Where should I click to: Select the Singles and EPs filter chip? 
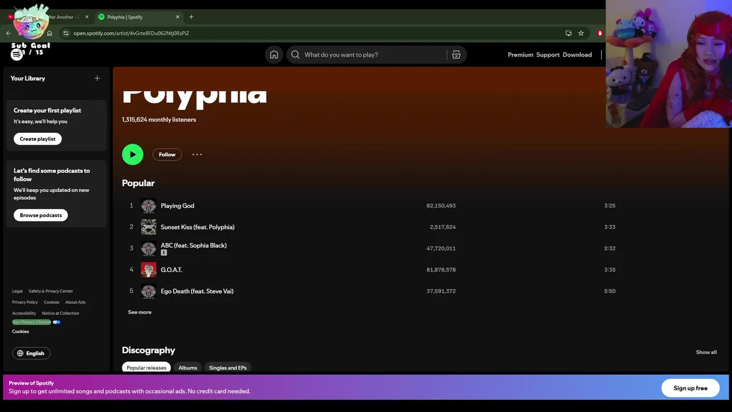228,367
